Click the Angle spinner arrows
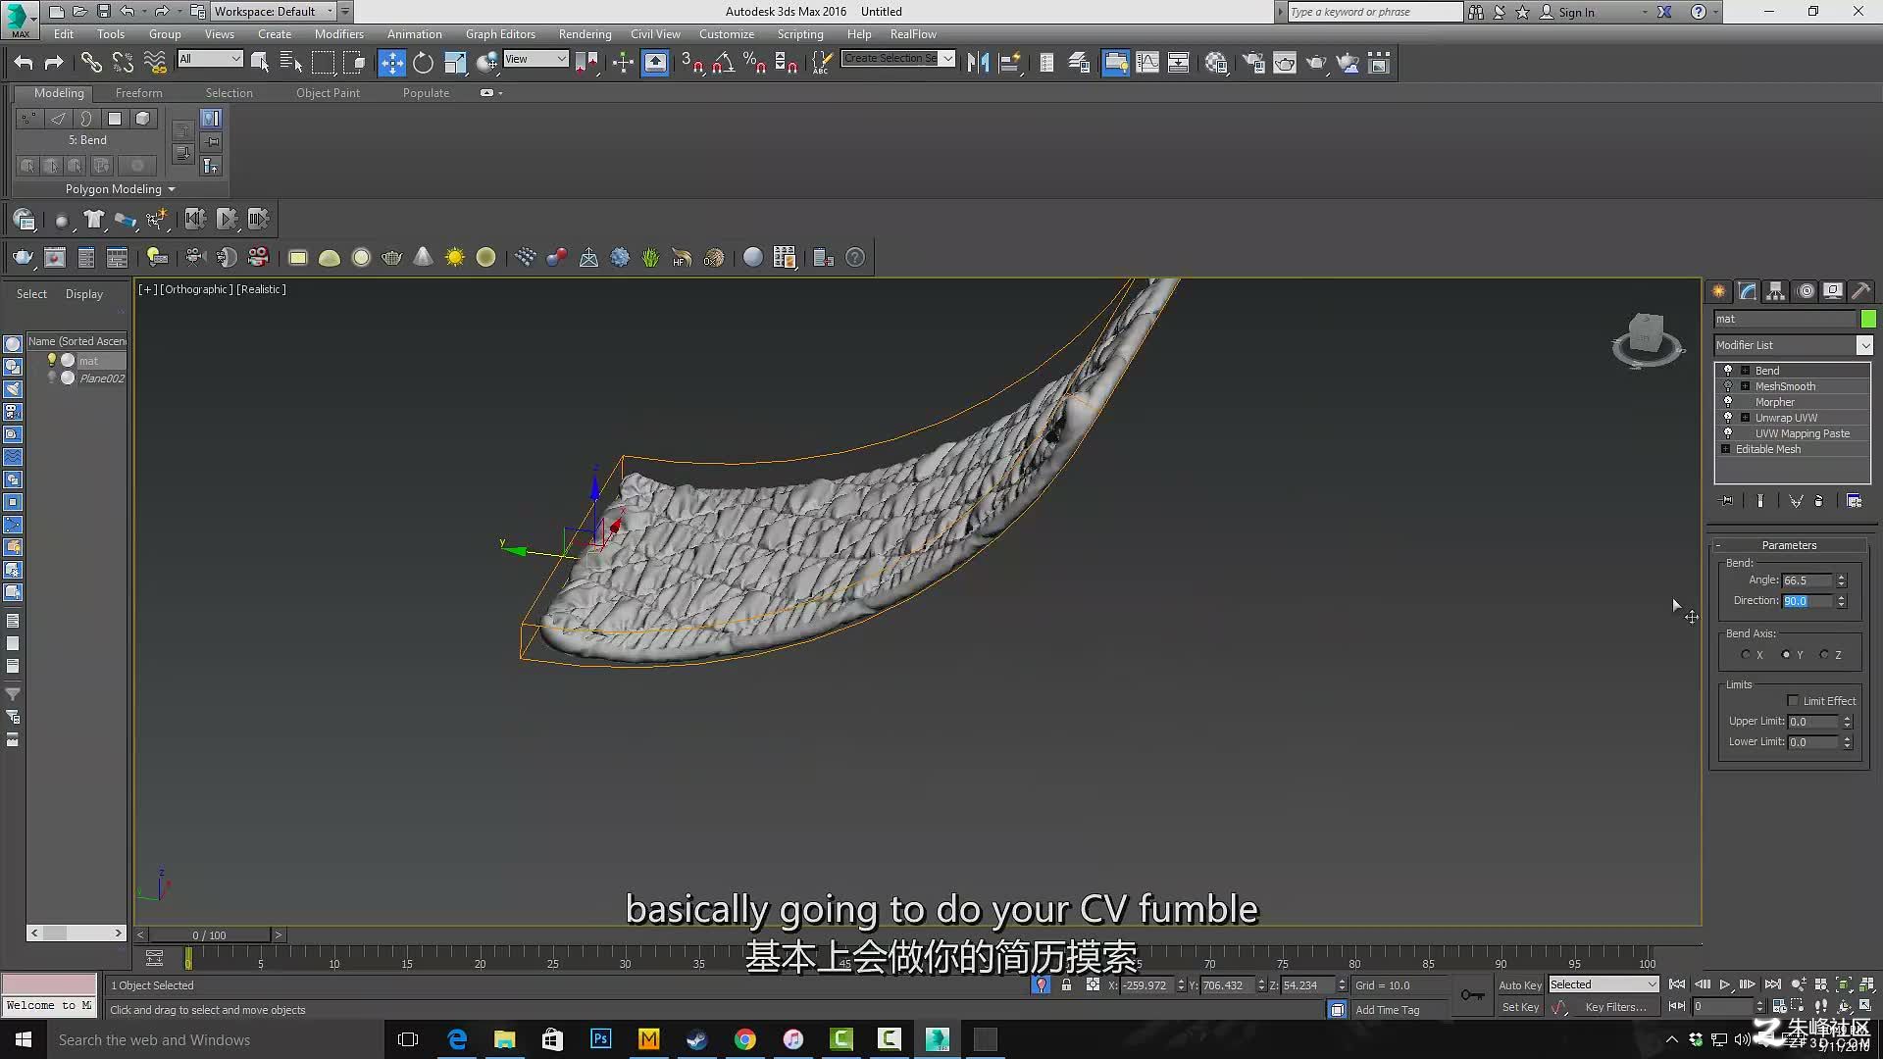Image resolution: width=1883 pixels, height=1059 pixels. 1841,580
